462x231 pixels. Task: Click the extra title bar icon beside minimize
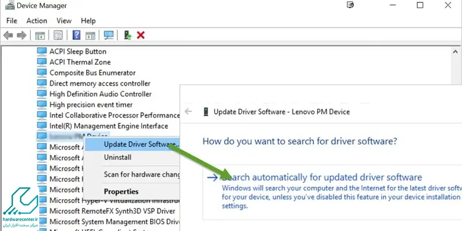[x=351, y=5]
